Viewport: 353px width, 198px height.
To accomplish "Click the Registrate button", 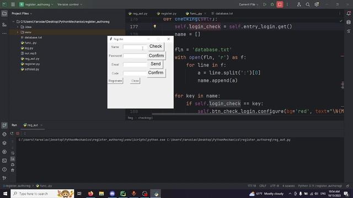I will tap(115, 81).
